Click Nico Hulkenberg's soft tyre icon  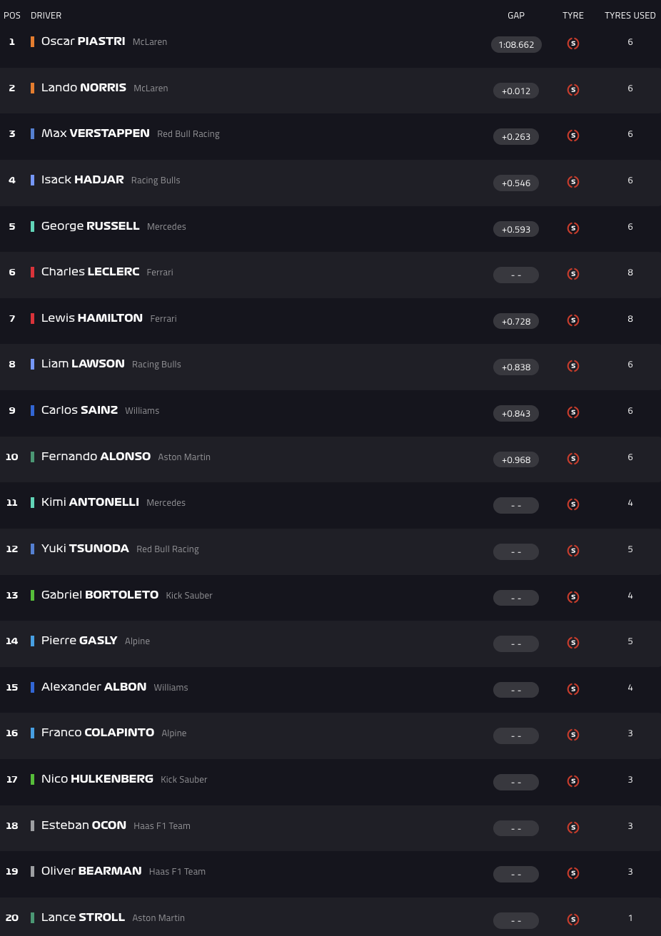(572, 781)
